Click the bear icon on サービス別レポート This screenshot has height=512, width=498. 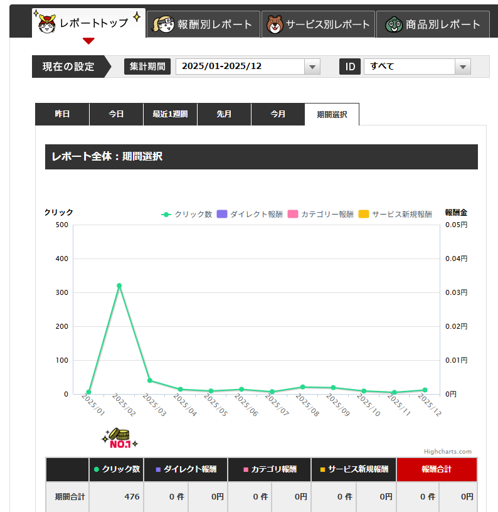coord(274,24)
